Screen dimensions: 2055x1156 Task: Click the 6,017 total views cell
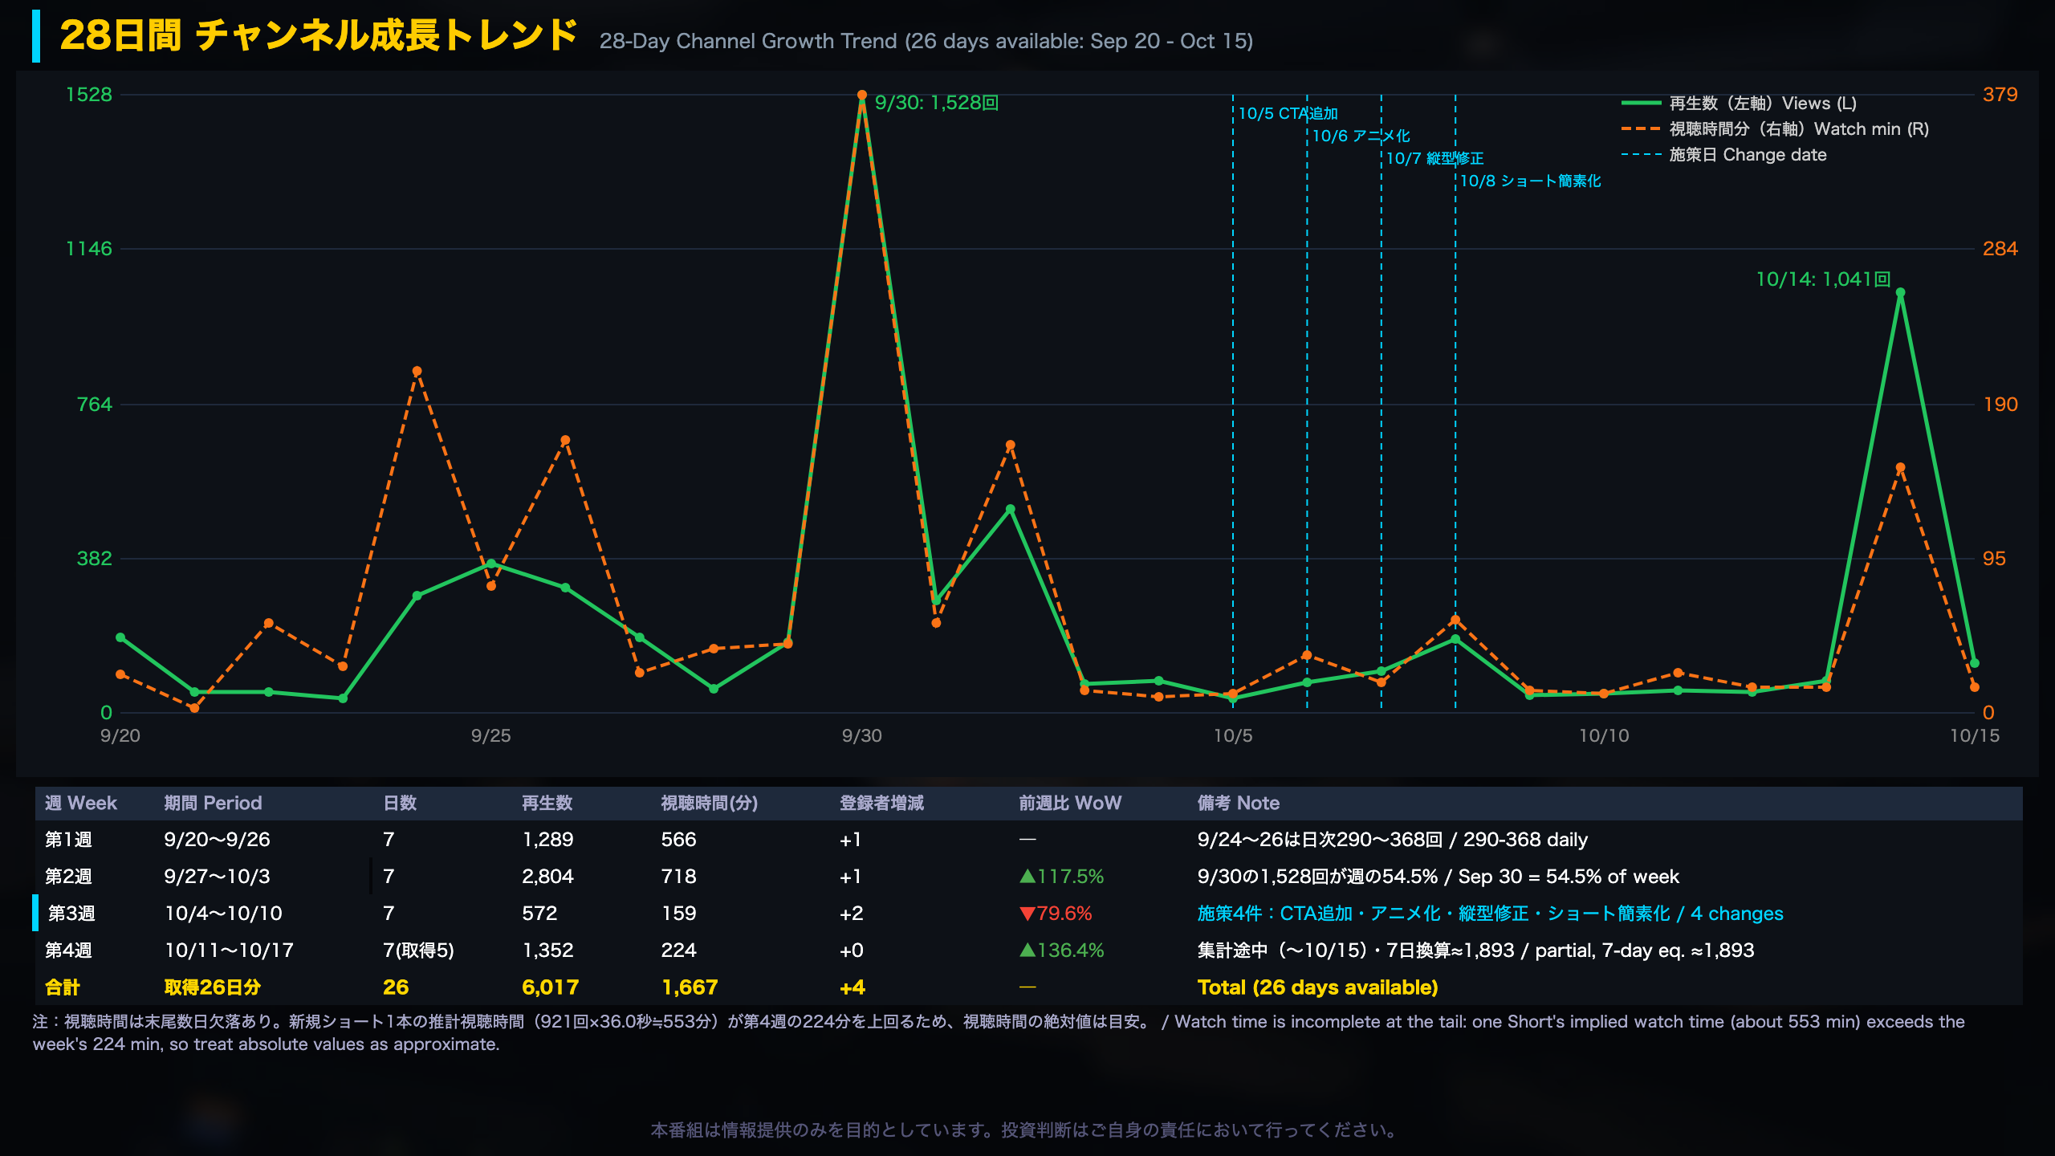pyautogui.click(x=550, y=987)
